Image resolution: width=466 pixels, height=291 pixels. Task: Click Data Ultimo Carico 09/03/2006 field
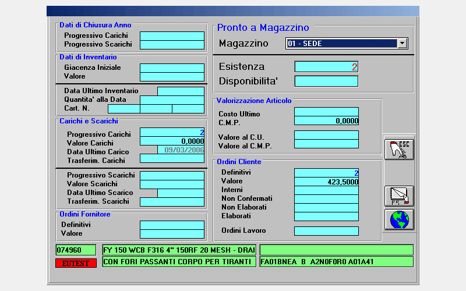click(181, 150)
